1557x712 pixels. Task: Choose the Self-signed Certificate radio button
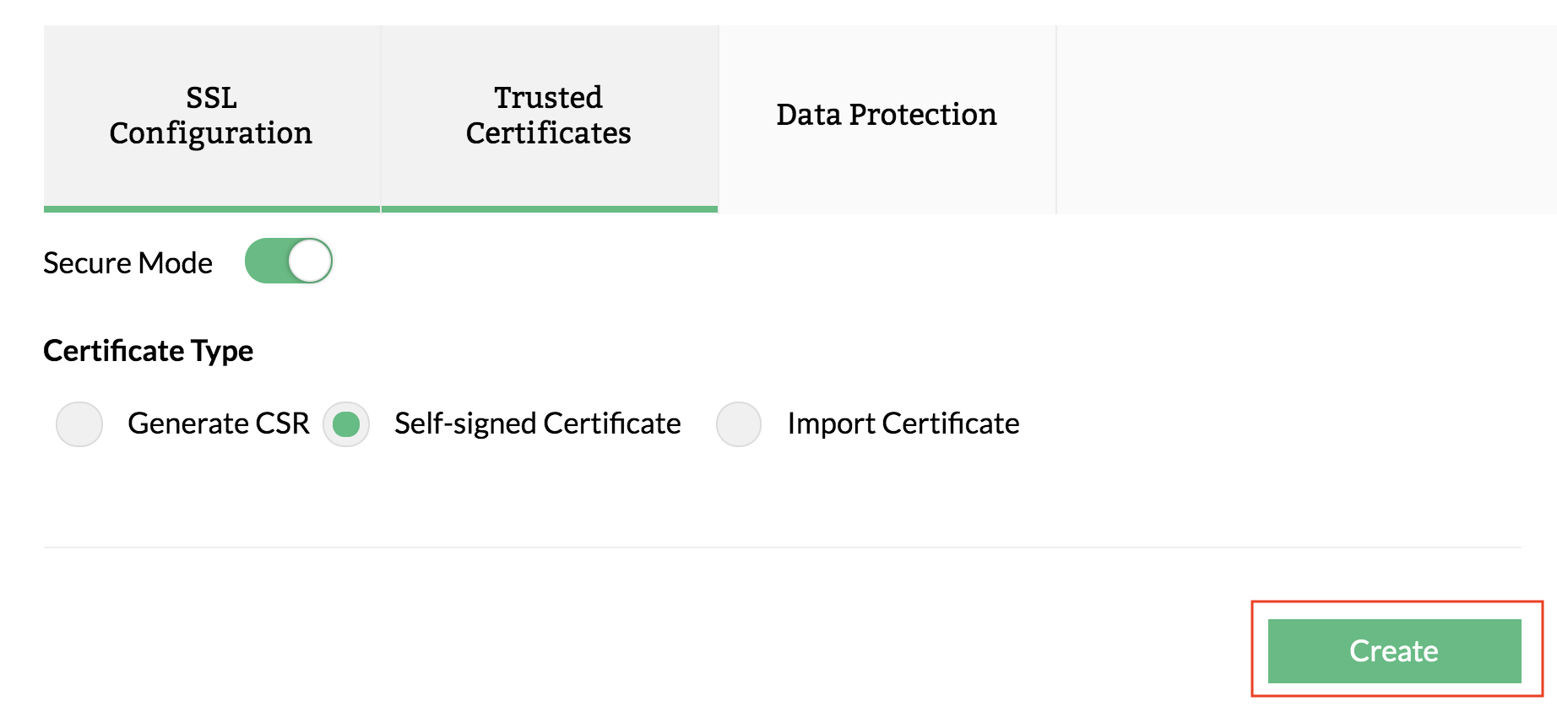coord(346,423)
